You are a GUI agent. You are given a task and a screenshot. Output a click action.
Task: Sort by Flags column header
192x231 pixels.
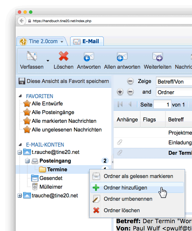(153, 119)
